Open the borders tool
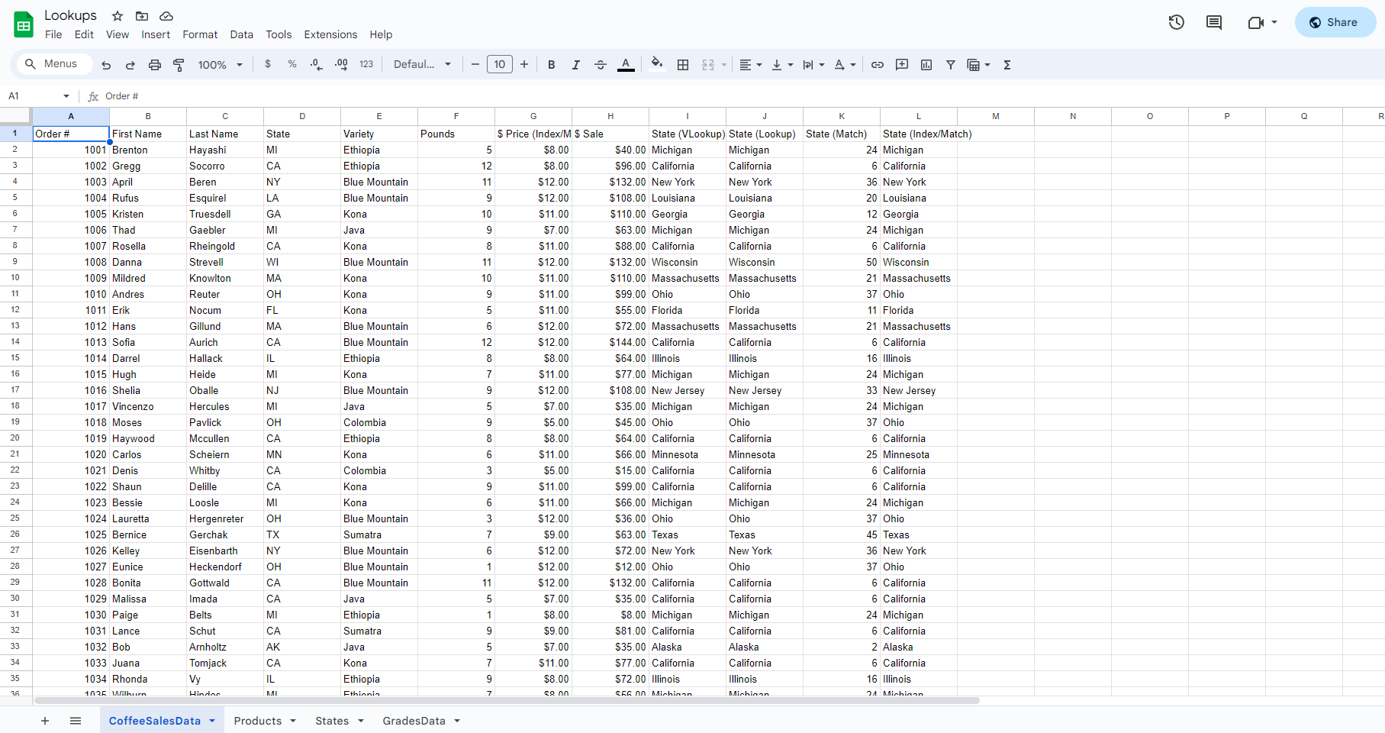Screen dimensions: 1385x733 pos(683,65)
